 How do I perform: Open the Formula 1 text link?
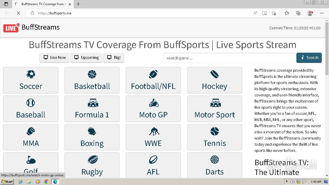[92, 115]
